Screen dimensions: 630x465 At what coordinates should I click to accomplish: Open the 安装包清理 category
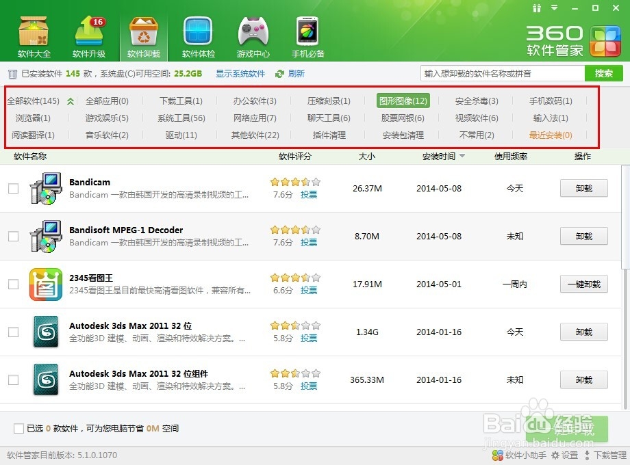pos(403,135)
